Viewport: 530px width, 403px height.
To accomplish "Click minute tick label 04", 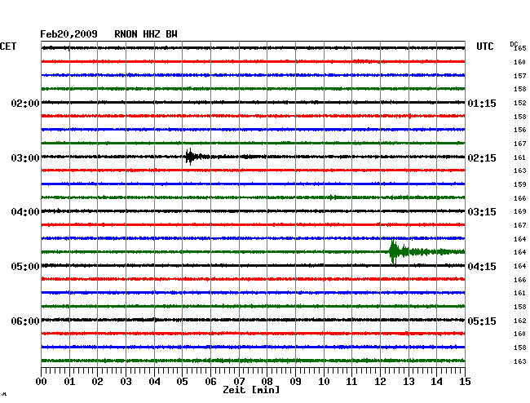I will pyautogui.click(x=154, y=382).
